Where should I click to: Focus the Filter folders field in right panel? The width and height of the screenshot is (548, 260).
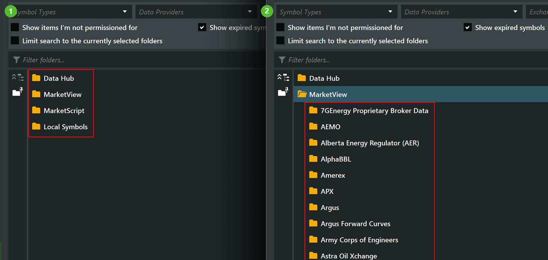tap(411, 60)
